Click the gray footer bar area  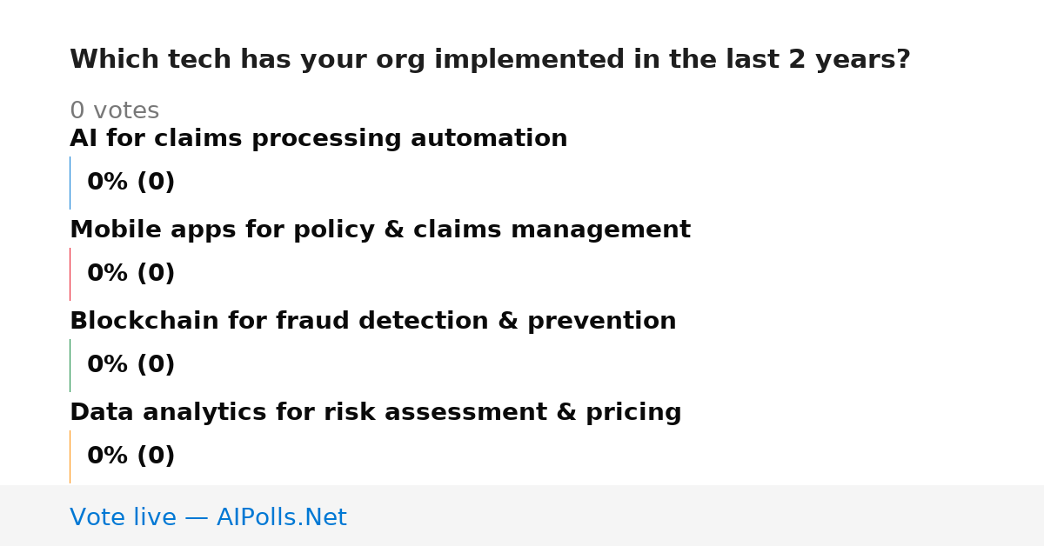point(522,516)
